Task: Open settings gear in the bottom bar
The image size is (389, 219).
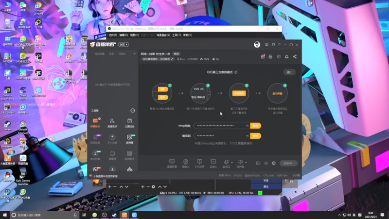Action: (274, 163)
